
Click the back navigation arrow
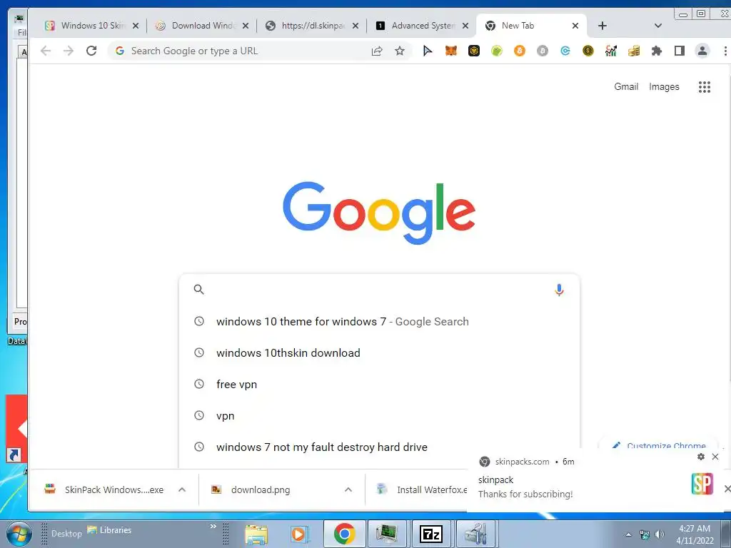(x=45, y=51)
